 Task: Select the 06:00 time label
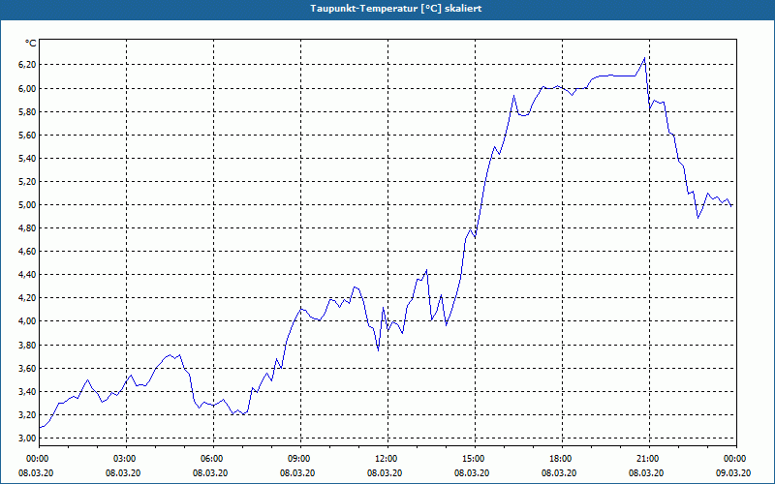tap(213, 459)
